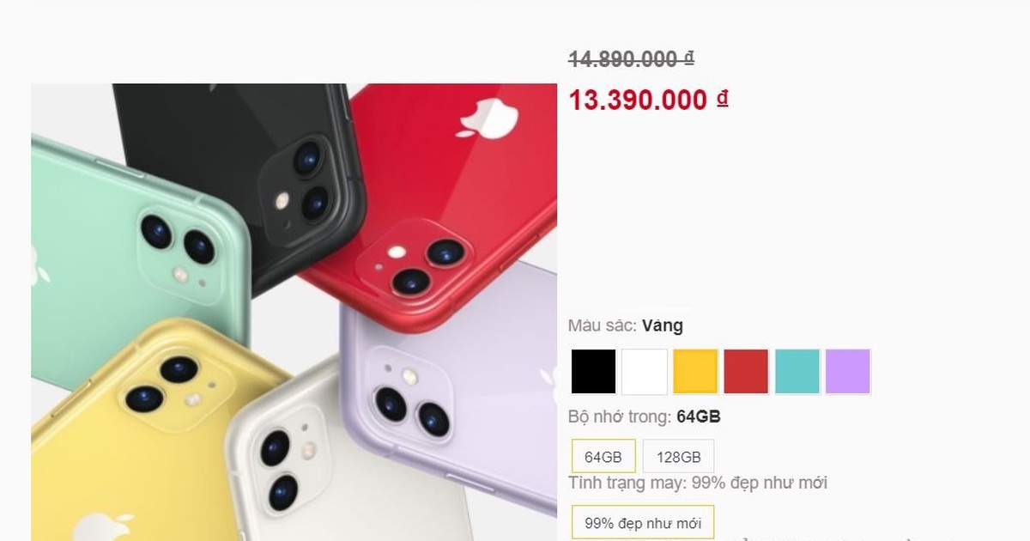This screenshot has width=1030, height=541.
Task: Select the 64GB storage option
Action: click(603, 456)
